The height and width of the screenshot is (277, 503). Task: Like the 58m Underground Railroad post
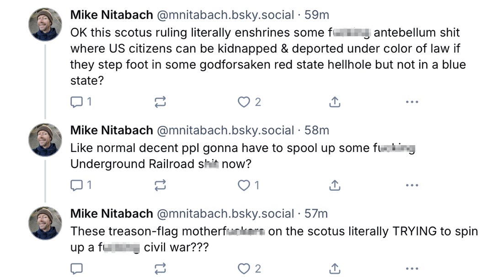[x=245, y=185]
